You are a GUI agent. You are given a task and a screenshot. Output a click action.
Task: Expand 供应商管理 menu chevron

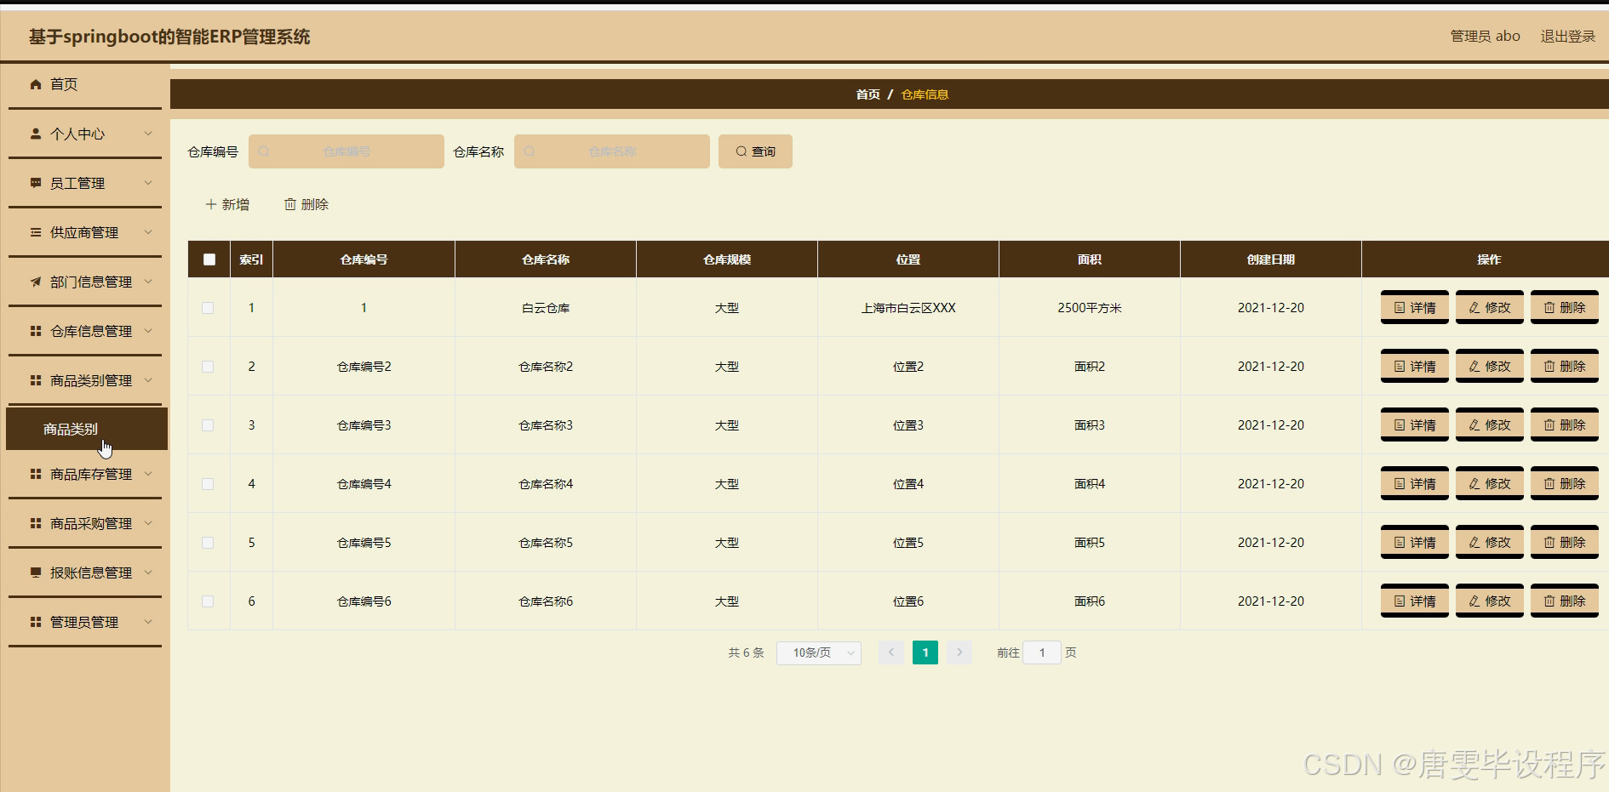point(148,232)
